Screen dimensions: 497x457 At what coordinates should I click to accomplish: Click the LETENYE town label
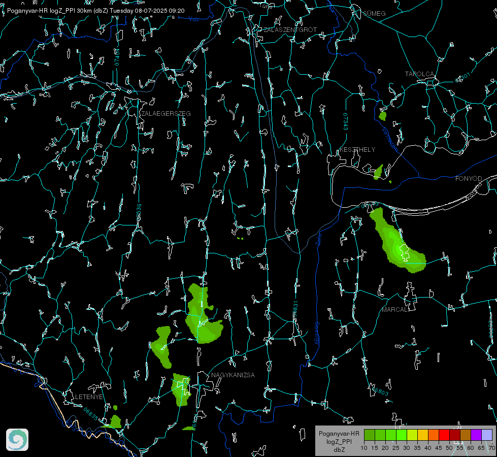click(89, 397)
